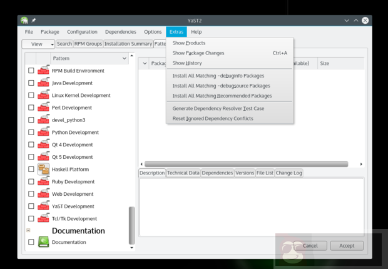Viewport: 388px width, 269px height.
Task: Click the Java Development pattern icon
Action: [x=43, y=83]
